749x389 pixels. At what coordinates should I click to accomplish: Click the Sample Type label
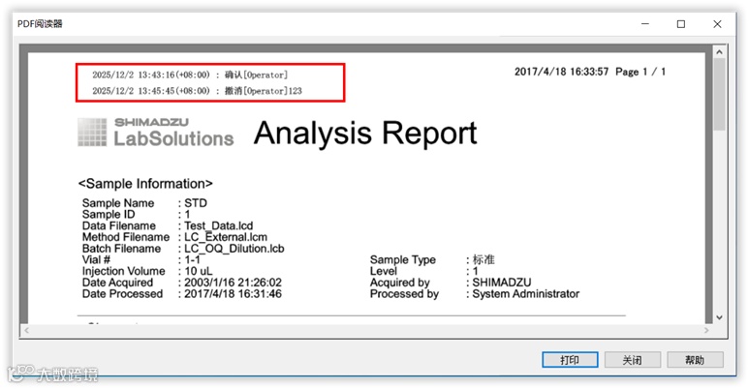(x=403, y=260)
